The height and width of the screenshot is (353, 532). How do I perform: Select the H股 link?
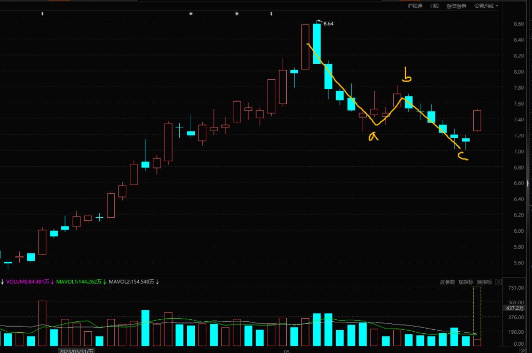[x=434, y=6]
